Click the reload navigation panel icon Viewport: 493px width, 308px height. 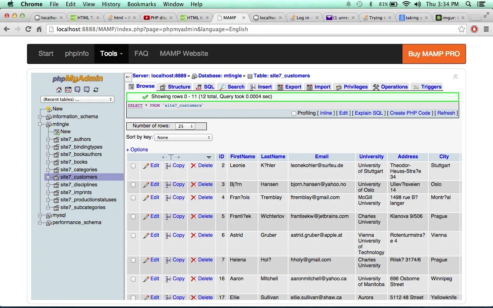pyautogui.click(x=96, y=90)
